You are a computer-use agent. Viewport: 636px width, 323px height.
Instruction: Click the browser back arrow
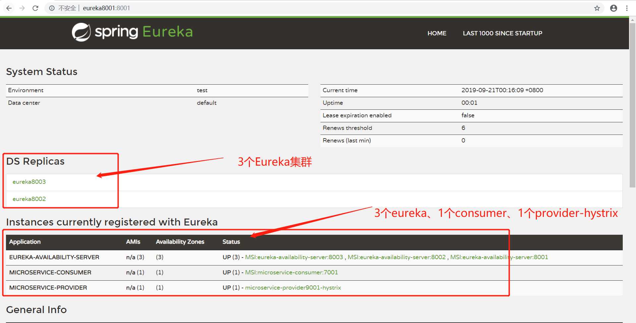coord(9,8)
